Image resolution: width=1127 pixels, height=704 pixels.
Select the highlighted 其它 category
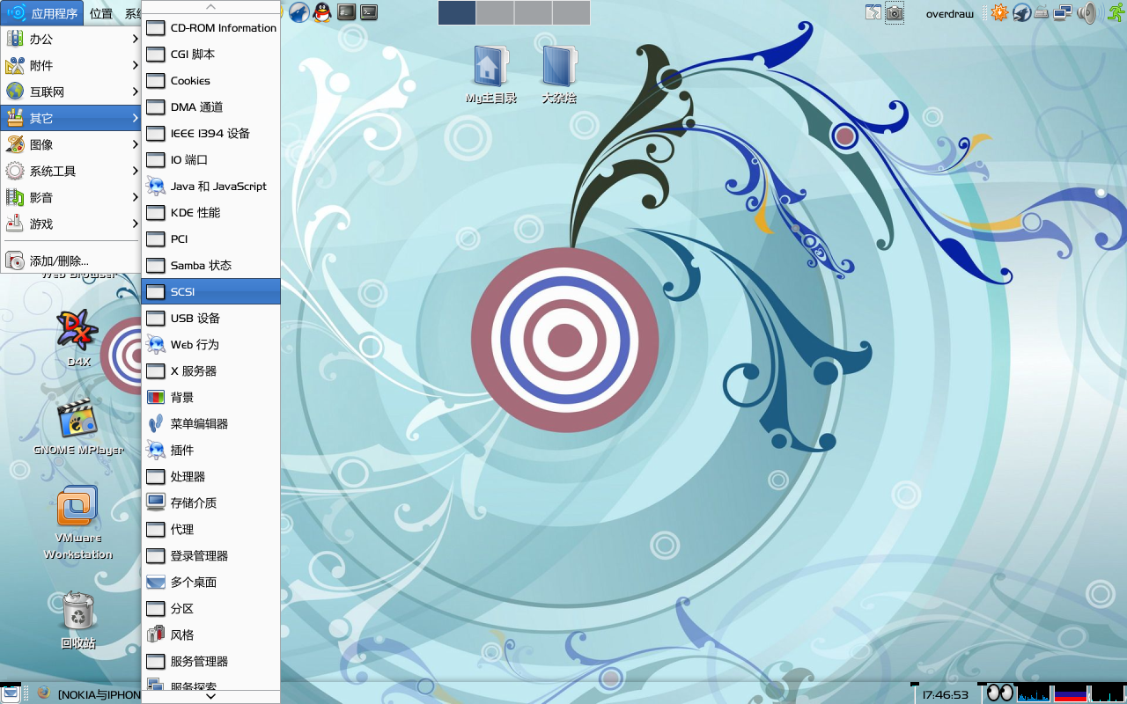[70, 118]
